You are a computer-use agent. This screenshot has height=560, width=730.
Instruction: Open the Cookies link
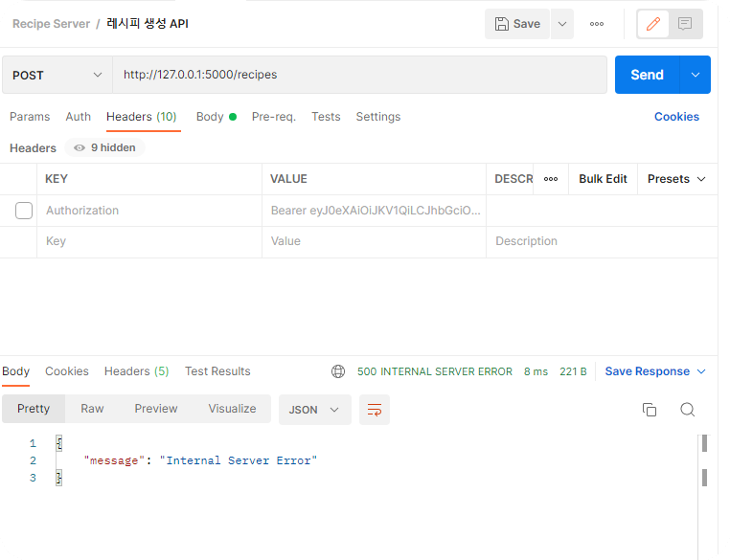[676, 117]
